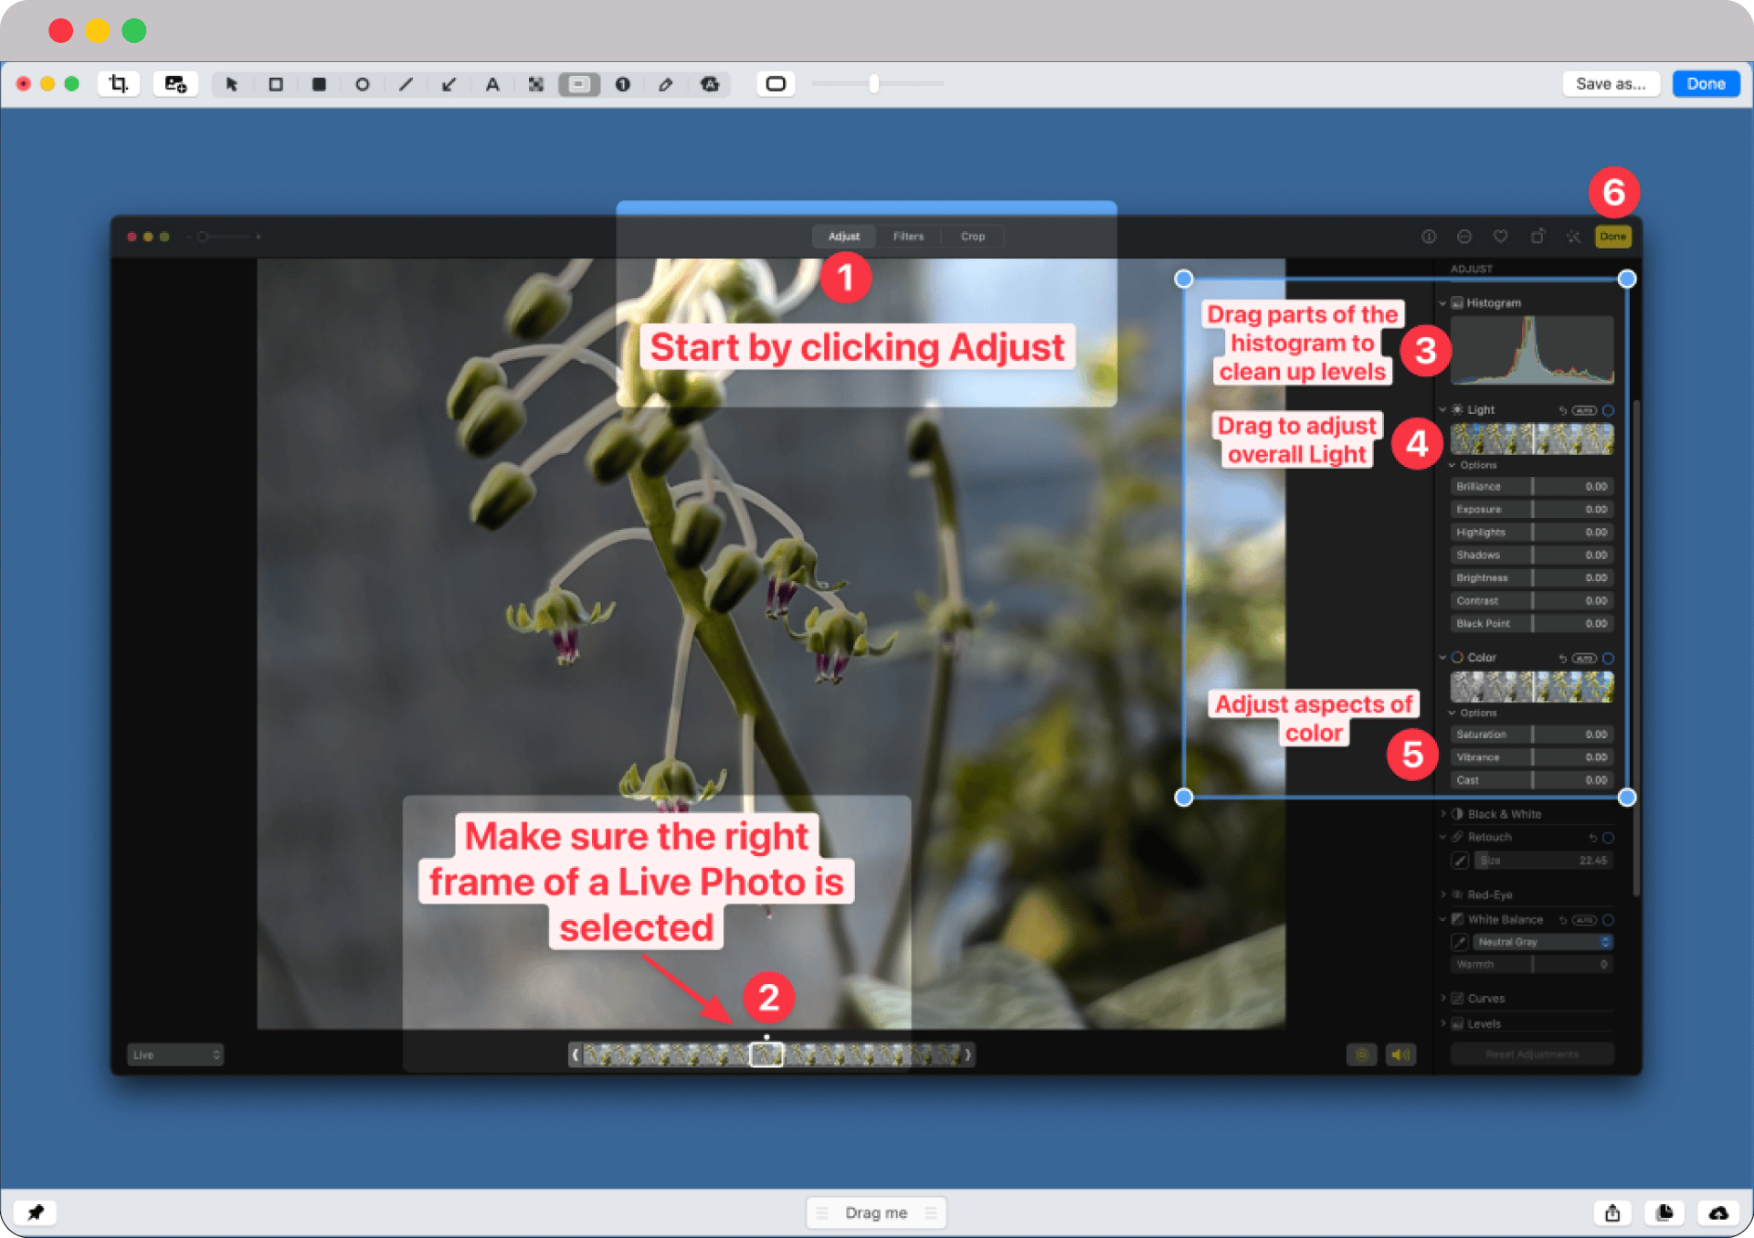Click the toolbar size slider handle

[874, 84]
